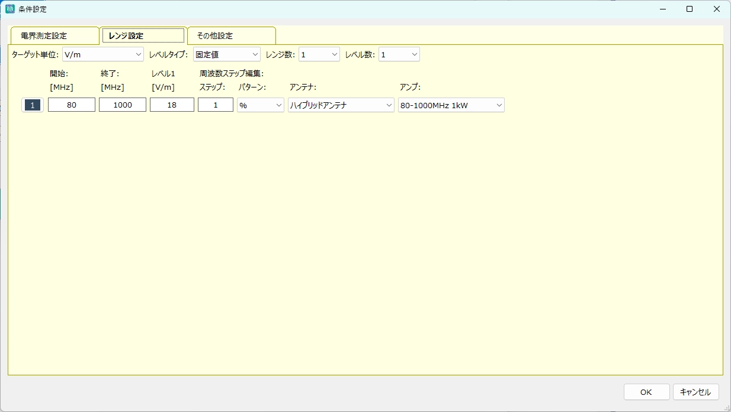Open the ターゲット単位 V/m dropdown
This screenshot has width=731, height=412.
tap(103, 54)
